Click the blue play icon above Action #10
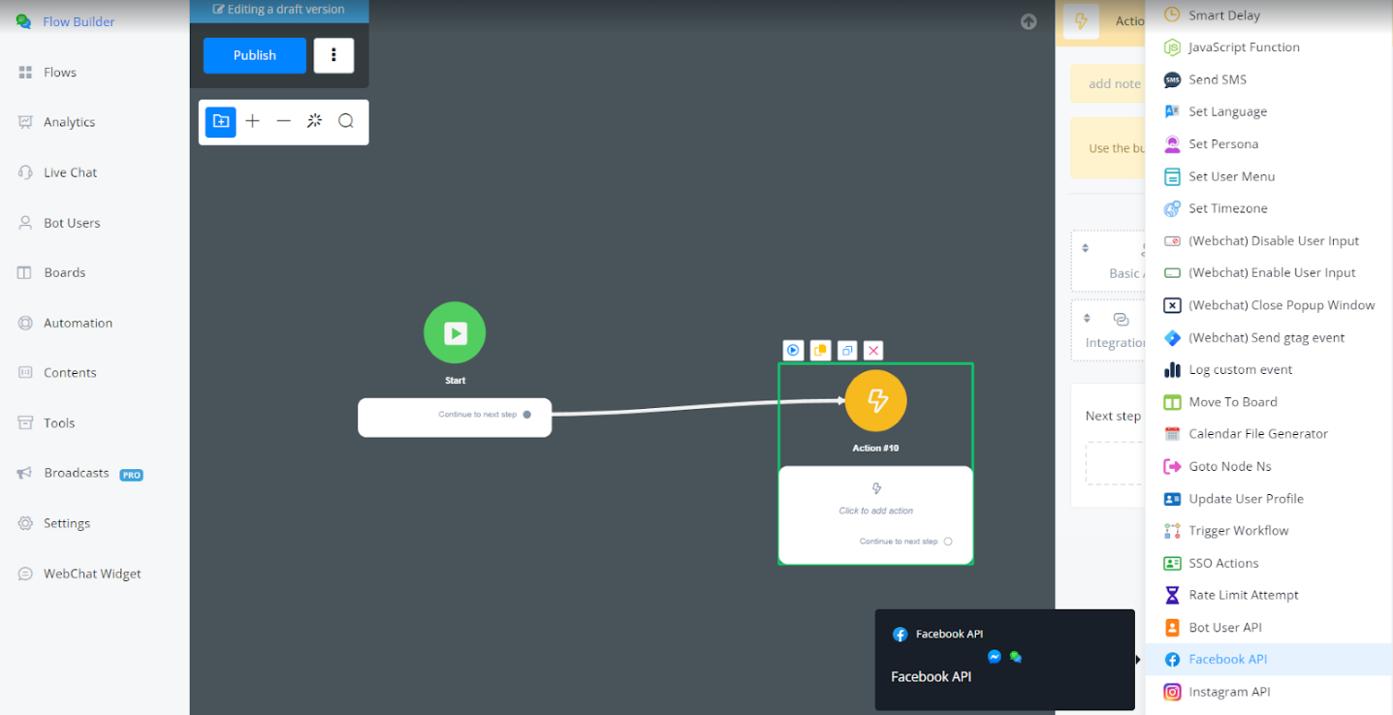 coord(793,351)
